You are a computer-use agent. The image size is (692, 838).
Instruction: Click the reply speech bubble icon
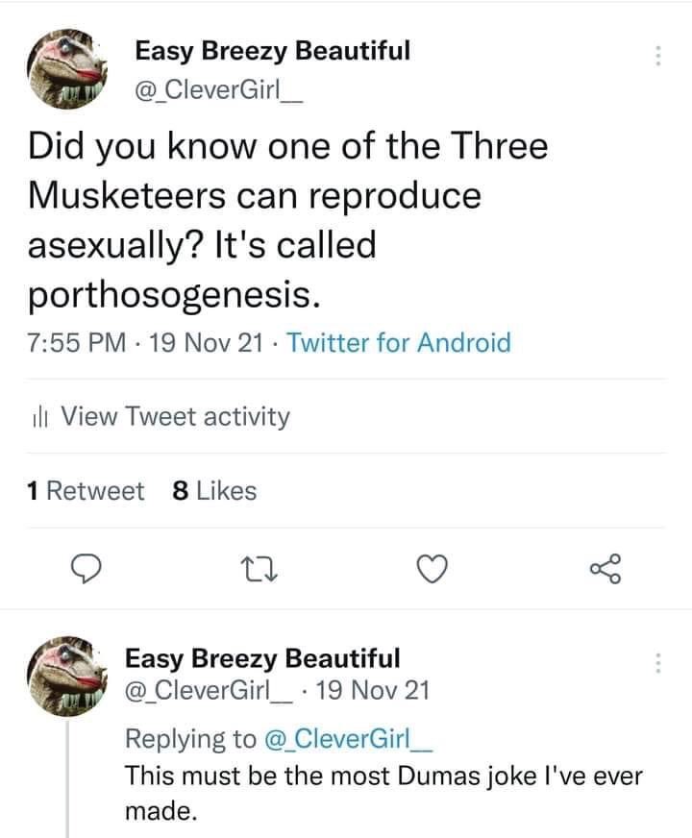click(87, 570)
